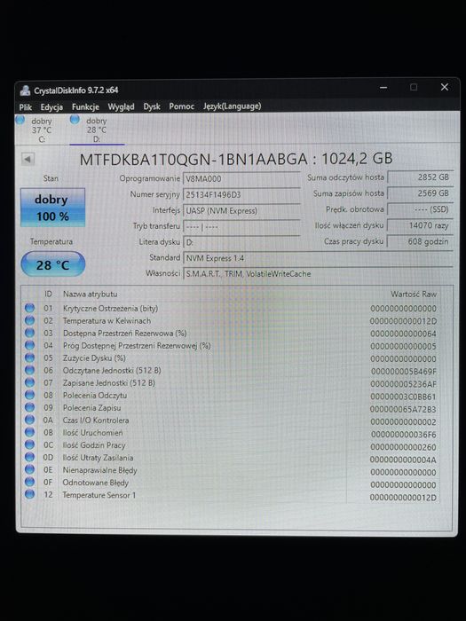The width and height of the screenshot is (466, 621).
Task: Open the Język(Language) menu
Action: [x=232, y=106]
